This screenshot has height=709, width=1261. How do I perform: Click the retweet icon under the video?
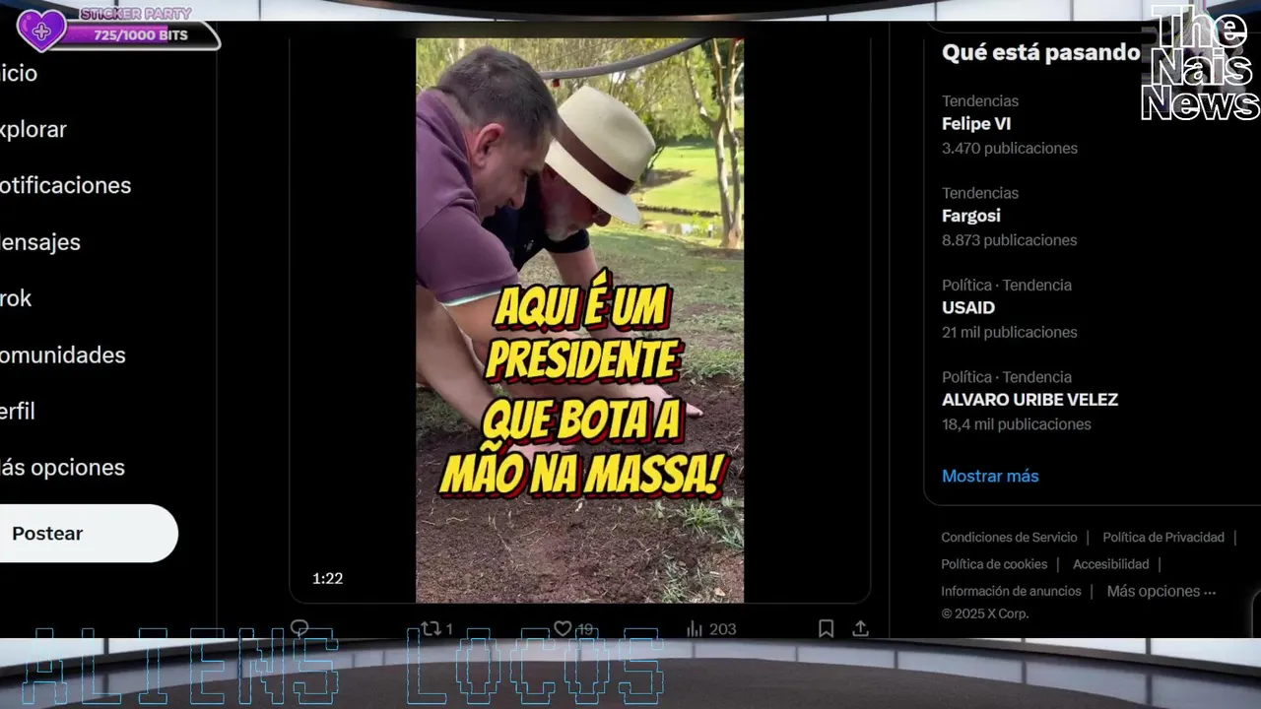430,628
